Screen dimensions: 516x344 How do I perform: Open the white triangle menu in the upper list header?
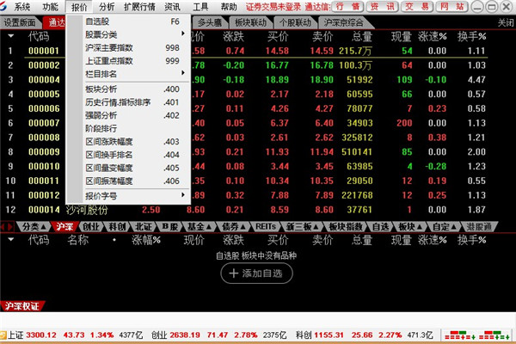(x=11, y=36)
